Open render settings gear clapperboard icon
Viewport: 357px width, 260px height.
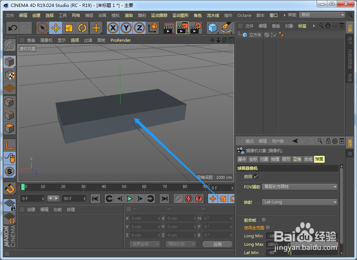click(196, 28)
